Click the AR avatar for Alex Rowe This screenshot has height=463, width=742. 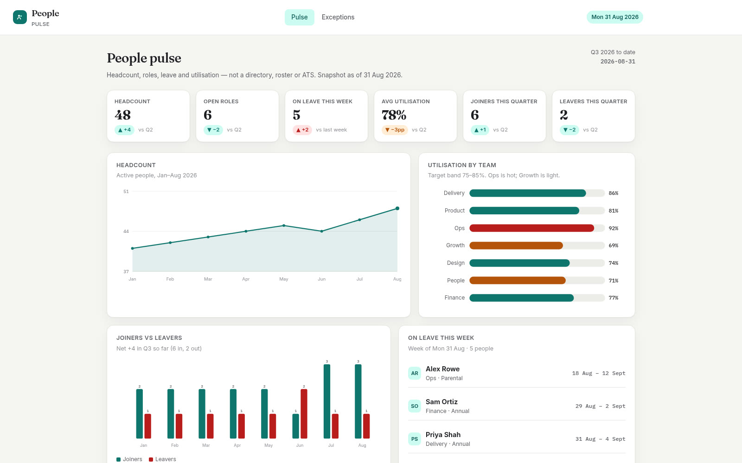coord(415,373)
